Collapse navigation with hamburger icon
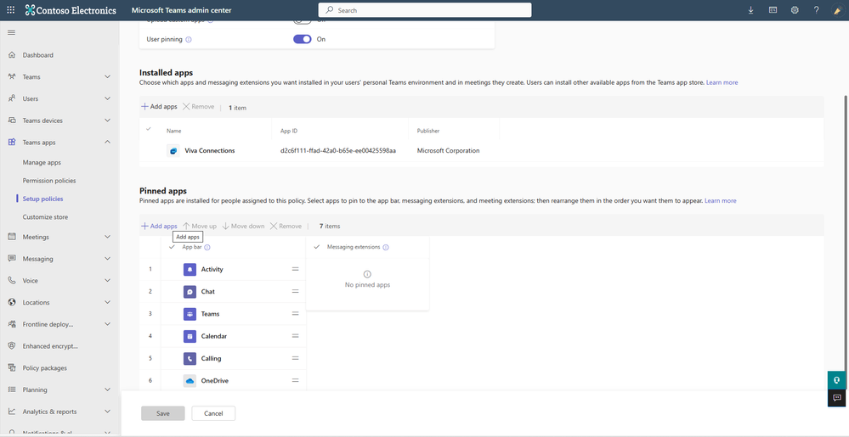 (x=11, y=32)
